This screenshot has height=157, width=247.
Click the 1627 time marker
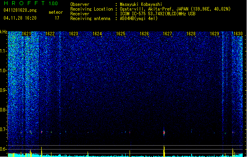tap(167, 34)
